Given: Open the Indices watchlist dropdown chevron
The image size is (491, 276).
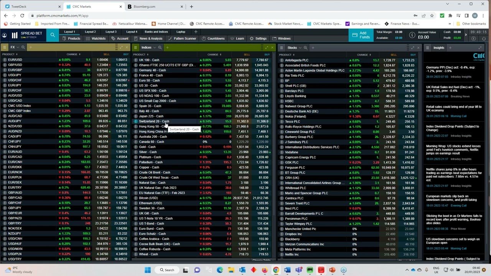Looking at the screenshot, I should 154,48.
